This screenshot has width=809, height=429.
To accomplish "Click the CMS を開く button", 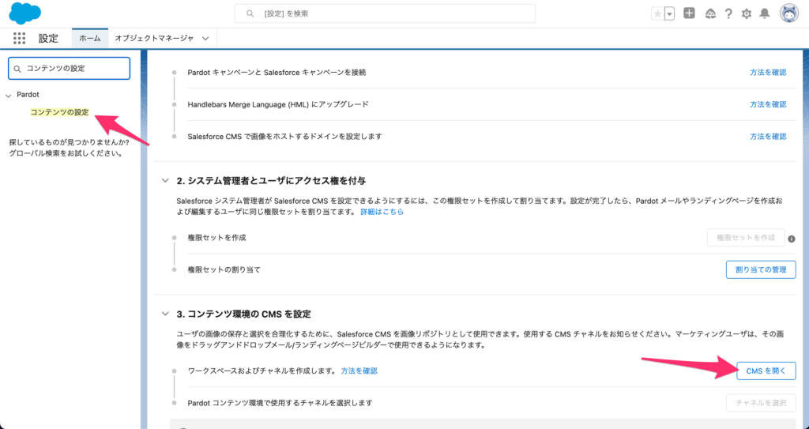I will [x=766, y=371].
